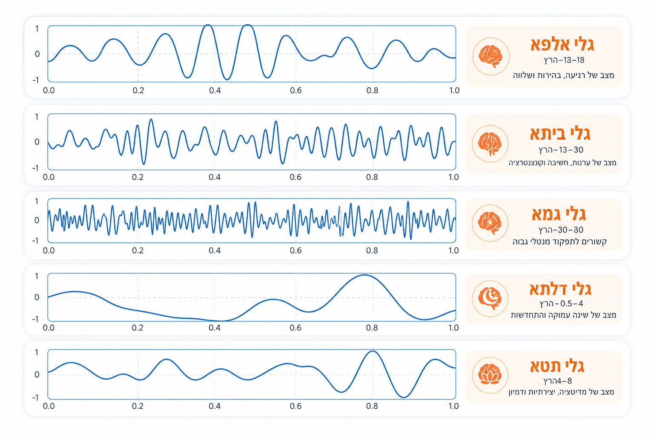Click the lightning brain icon beside גלי ביתא

tap(490, 144)
